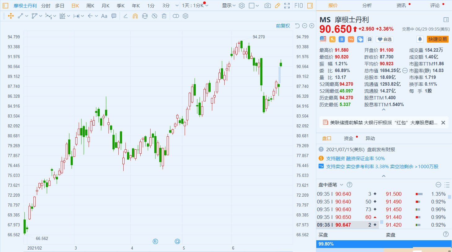Open chart settings gear in top bar
Screen dimensions: 452x252
coord(242,6)
